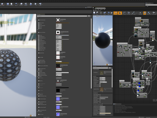
Task: Click the Platform Stats toolbar icon
Action: [149, 13]
